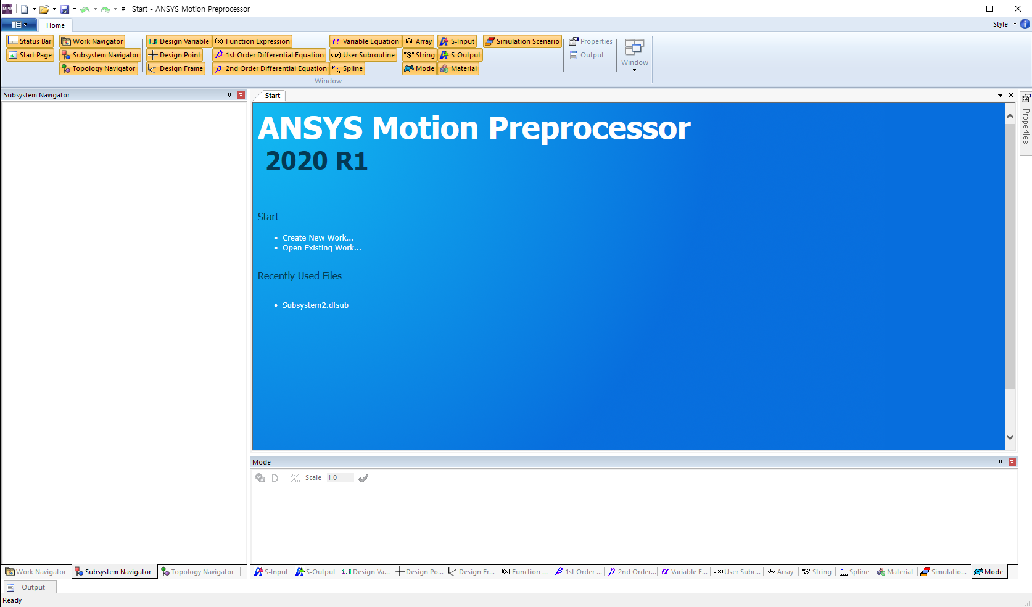The height and width of the screenshot is (607, 1032).
Task: Switch to the Topology Navigator bottom tab
Action: click(x=198, y=572)
